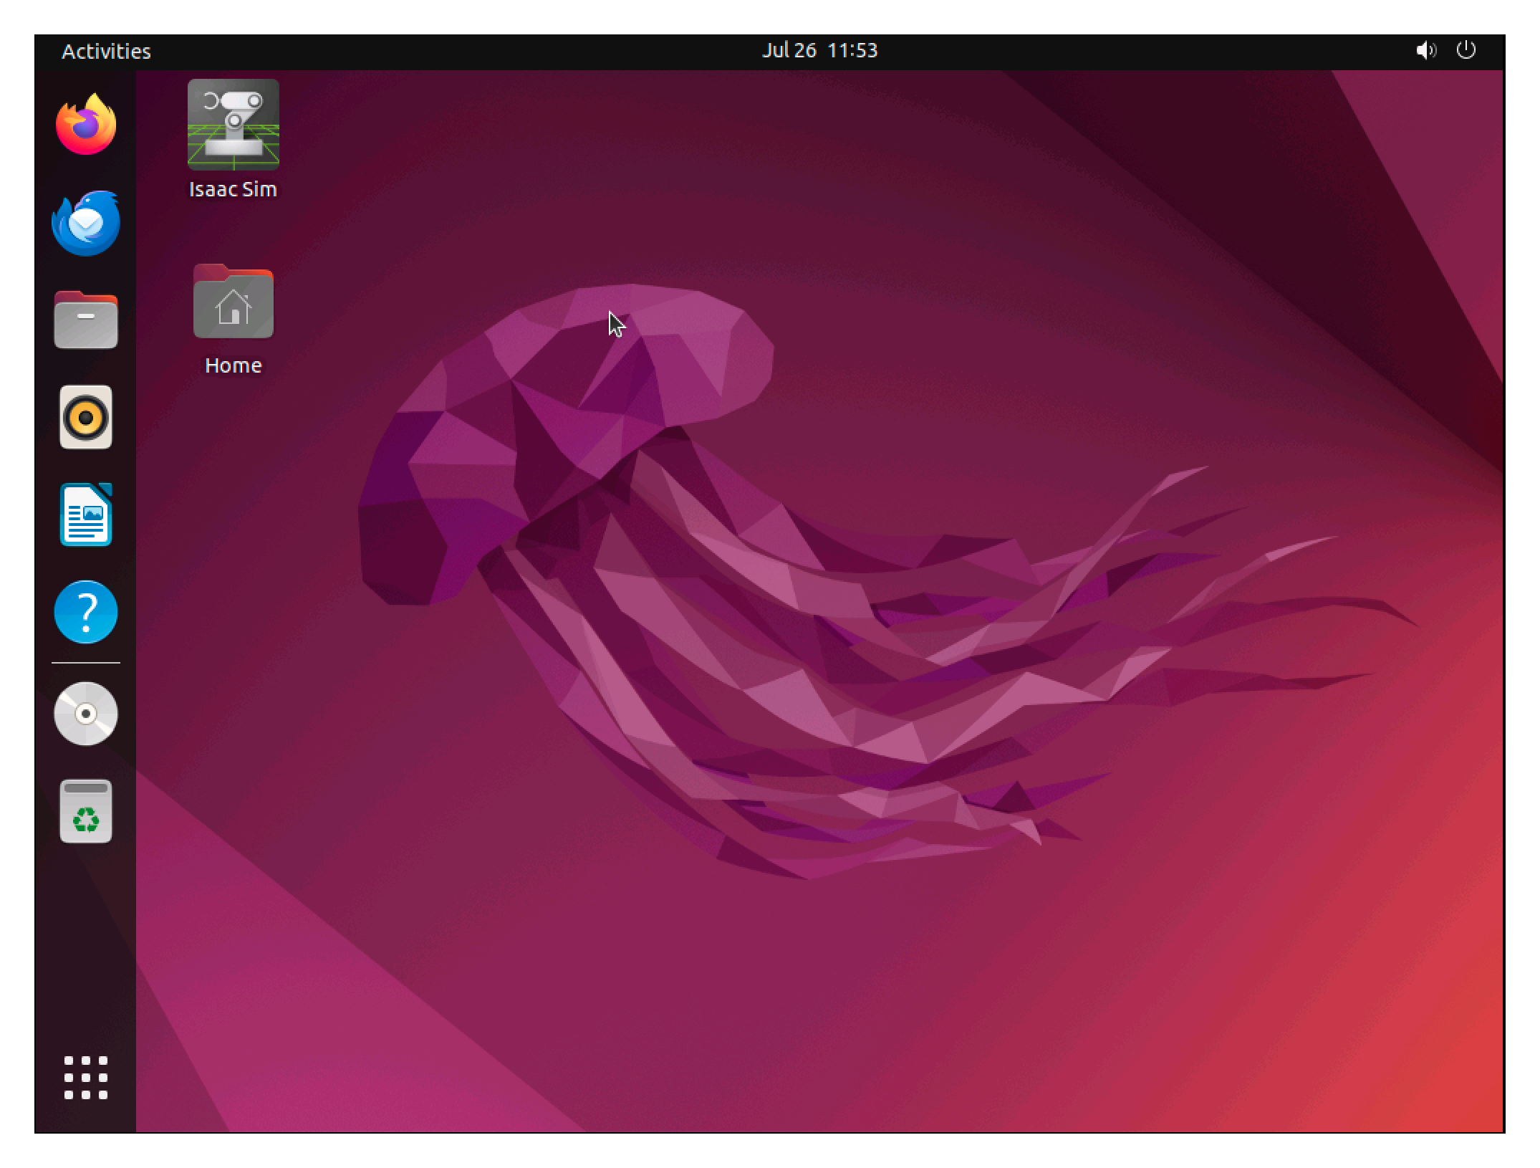Viewport: 1540px width, 1168px height.
Task: Select the Isaac Sim desktop icon
Action: 234,125
